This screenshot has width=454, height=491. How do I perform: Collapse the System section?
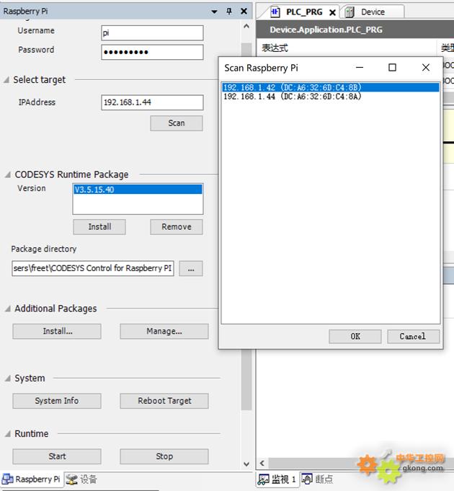(x=7, y=379)
